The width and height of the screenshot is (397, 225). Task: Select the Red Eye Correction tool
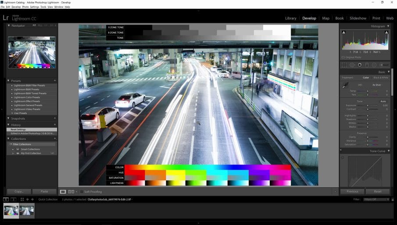pos(359,65)
